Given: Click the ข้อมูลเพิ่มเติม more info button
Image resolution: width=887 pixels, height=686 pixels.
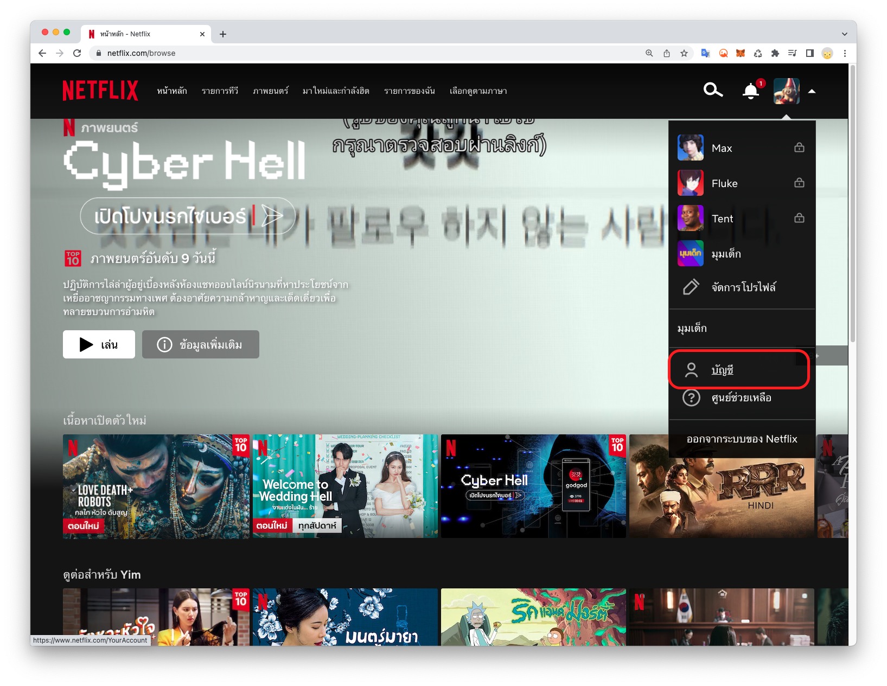Looking at the screenshot, I should [x=201, y=344].
